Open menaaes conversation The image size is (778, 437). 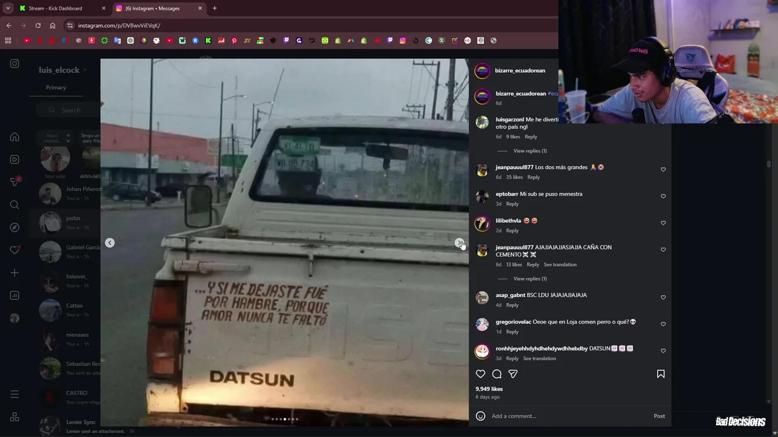(x=65, y=339)
